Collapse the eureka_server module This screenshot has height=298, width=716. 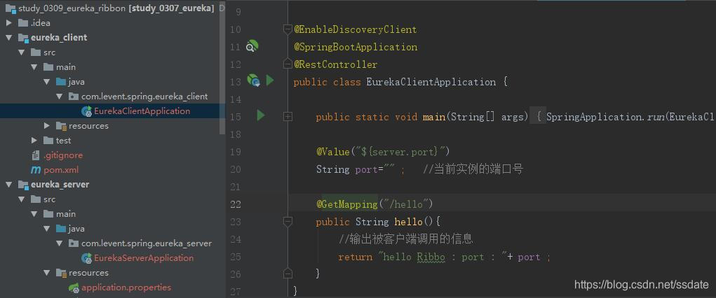8,185
